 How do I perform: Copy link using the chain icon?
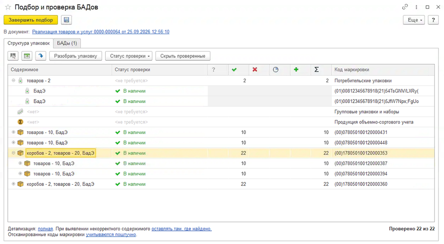point(405,7)
